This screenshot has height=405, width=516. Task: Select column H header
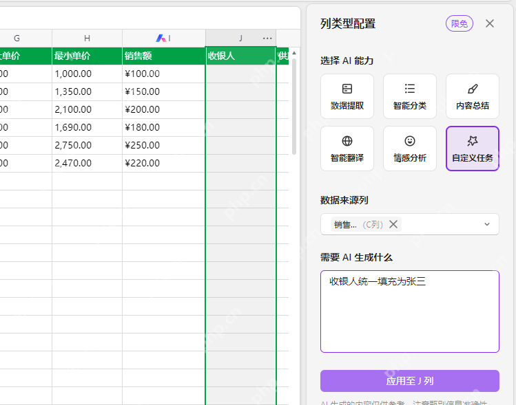[87, 39]
